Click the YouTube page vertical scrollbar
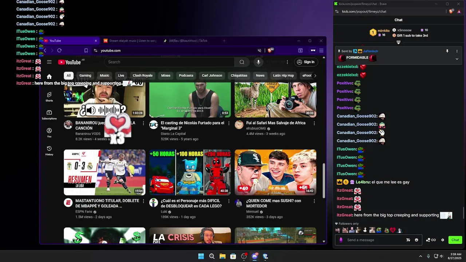 (324, 181)
